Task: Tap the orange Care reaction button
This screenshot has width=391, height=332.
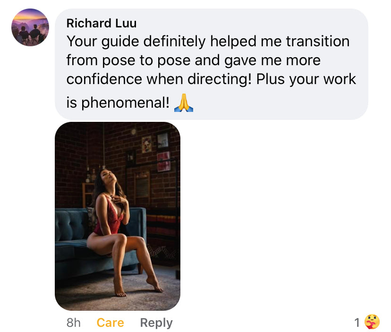Action: tap(110, 323)
